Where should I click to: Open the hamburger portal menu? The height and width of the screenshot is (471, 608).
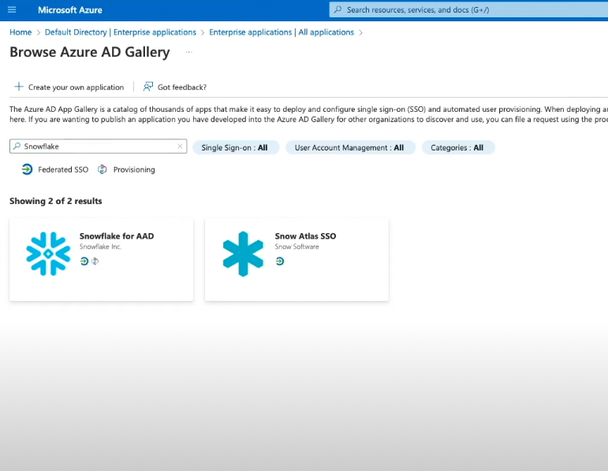coord(12,9)
